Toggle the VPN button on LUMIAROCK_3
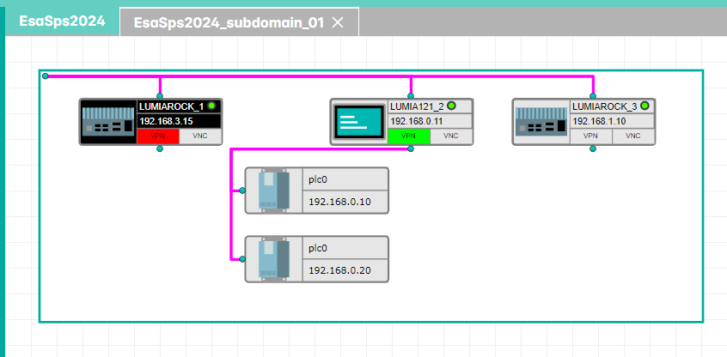 (591, 136)
